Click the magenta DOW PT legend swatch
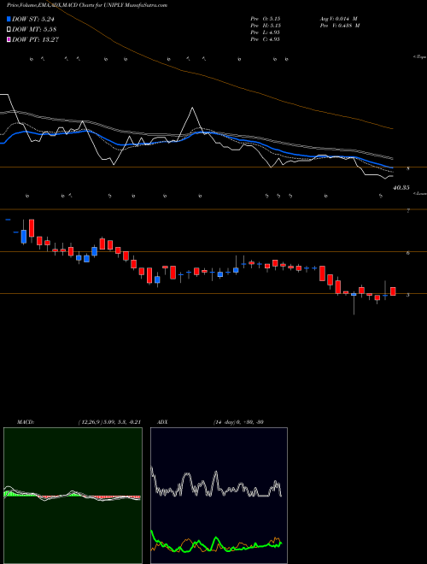The height and width of the screenshot is (564, 427). click(x=9, y=39)
